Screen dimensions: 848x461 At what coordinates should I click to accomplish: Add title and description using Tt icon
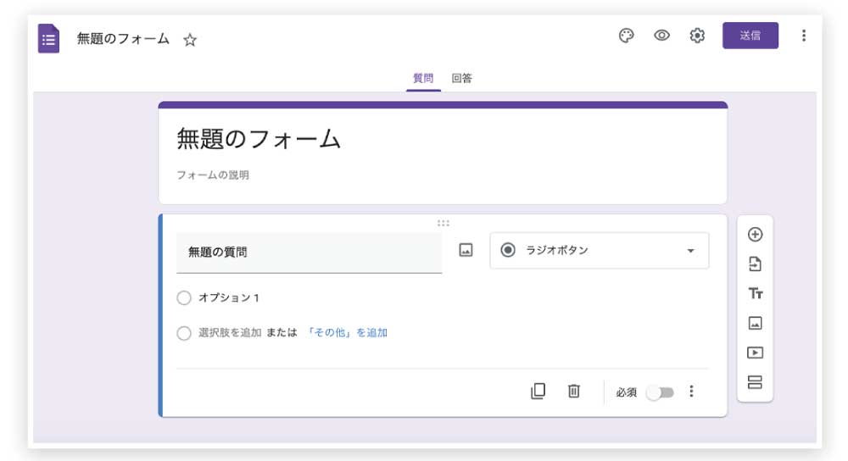tap(755, 293)
